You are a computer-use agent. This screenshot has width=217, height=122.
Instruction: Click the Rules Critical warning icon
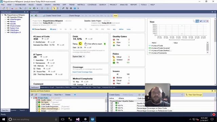[x=114, y=57]
